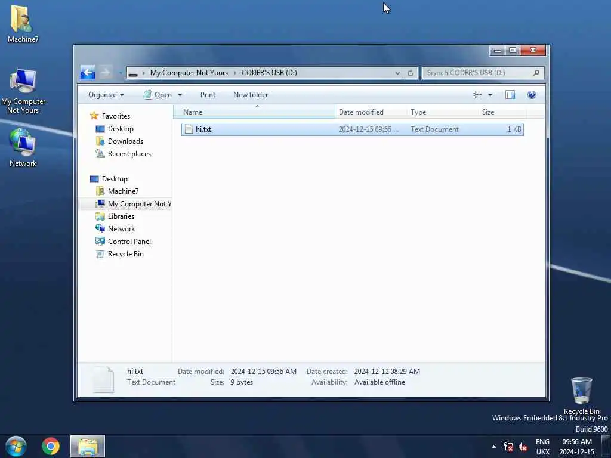Screen dimensions: 611x458
Task: Expand the Open button dropdown arrow
Action: coord(180,95)
